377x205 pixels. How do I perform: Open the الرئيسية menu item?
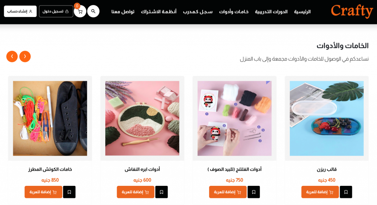tap(302, 11)
